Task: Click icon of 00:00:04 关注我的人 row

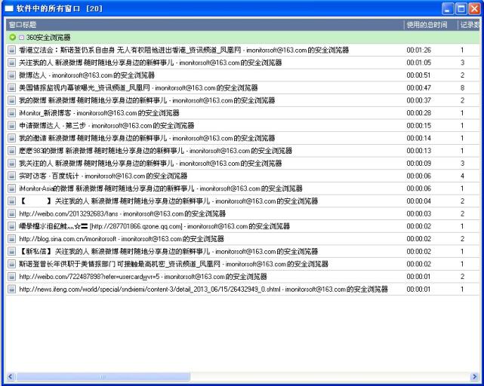Action: tap(12, 201)
